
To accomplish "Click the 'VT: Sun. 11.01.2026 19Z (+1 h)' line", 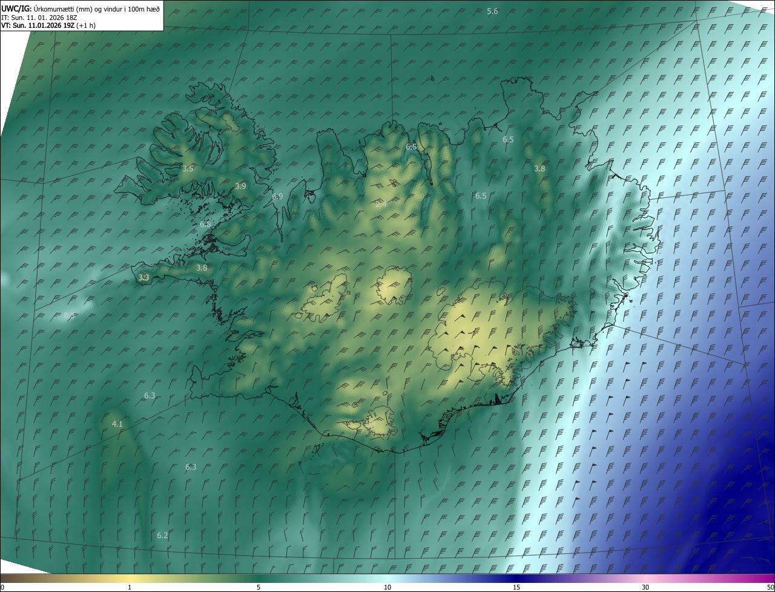I will tap(48, 25).
